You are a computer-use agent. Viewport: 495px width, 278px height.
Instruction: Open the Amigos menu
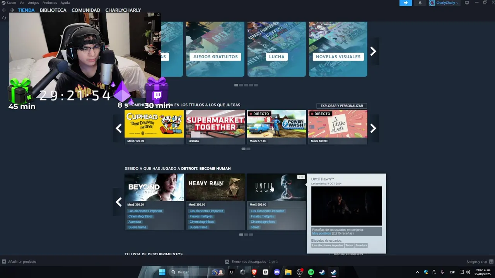tap(33, 3)
